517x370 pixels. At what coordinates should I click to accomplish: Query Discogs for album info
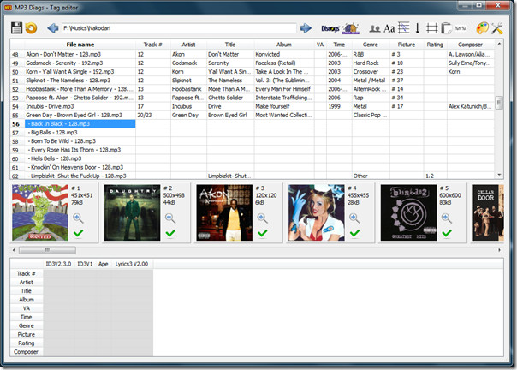[330, 29]
